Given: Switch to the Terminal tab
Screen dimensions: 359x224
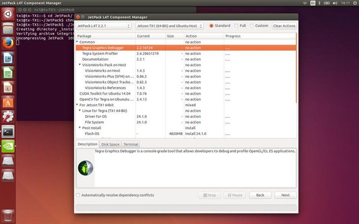Looking at the screenshot, I should (x=131, y=144).
